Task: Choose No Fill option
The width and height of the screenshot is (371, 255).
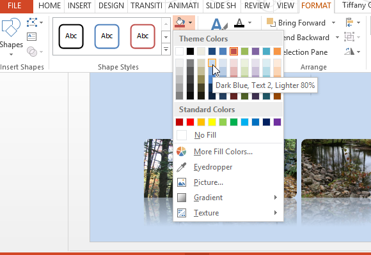Action: click(x=228, y=135)
